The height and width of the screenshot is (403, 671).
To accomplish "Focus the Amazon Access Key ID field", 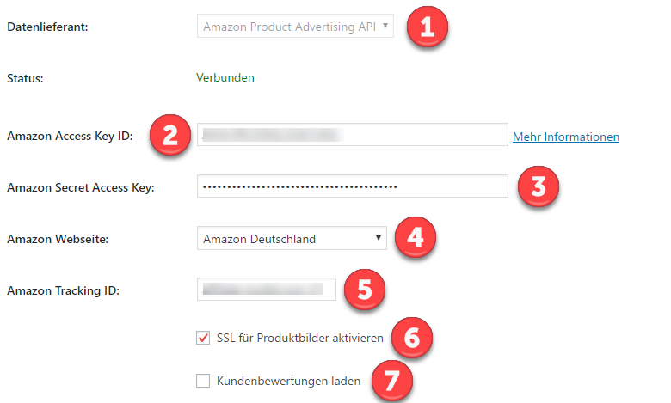I will [x=352, y=136].
